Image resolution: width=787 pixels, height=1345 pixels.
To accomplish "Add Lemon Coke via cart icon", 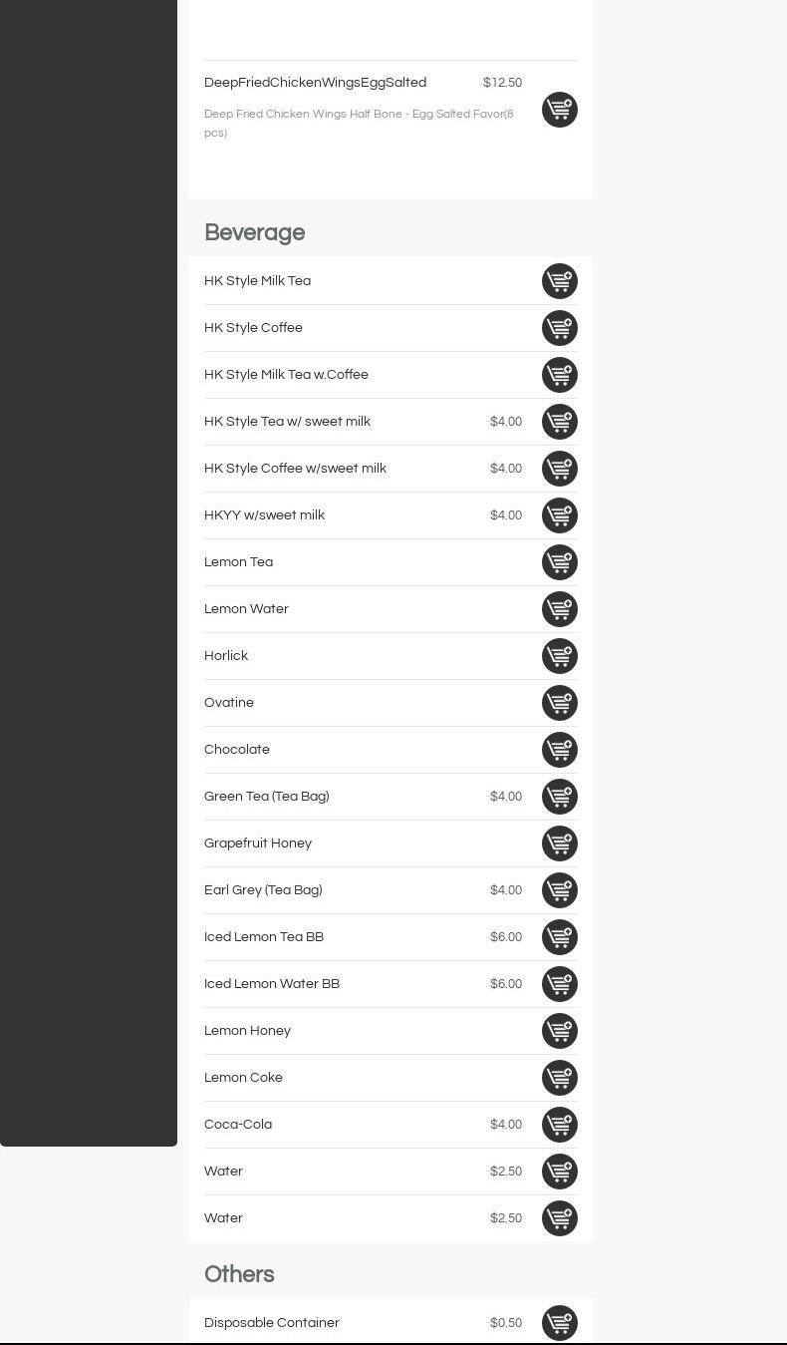I will (559, 1078).
